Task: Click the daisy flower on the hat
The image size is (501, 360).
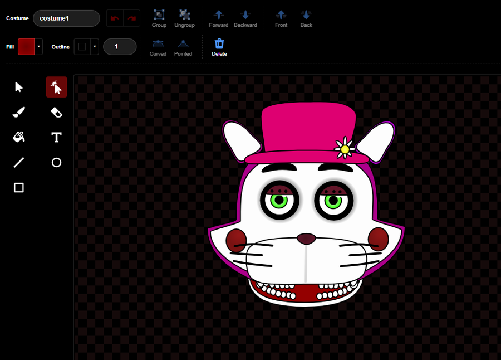Action: [x=345, y=148]
